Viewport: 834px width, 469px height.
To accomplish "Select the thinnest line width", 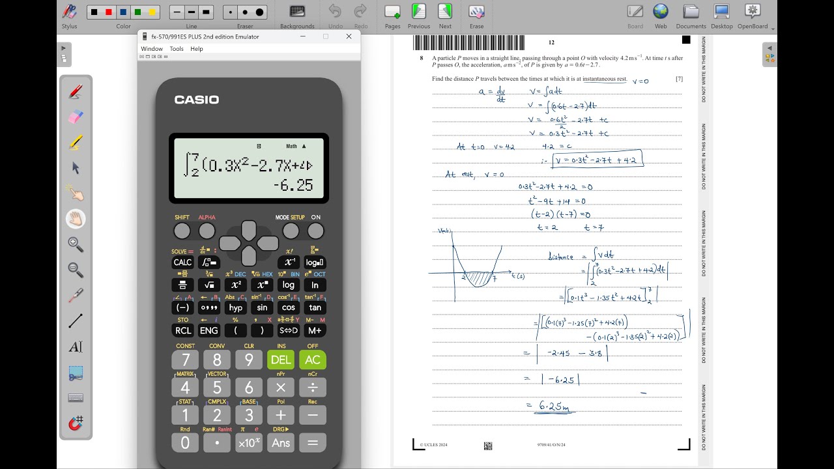I will [177, 12].
